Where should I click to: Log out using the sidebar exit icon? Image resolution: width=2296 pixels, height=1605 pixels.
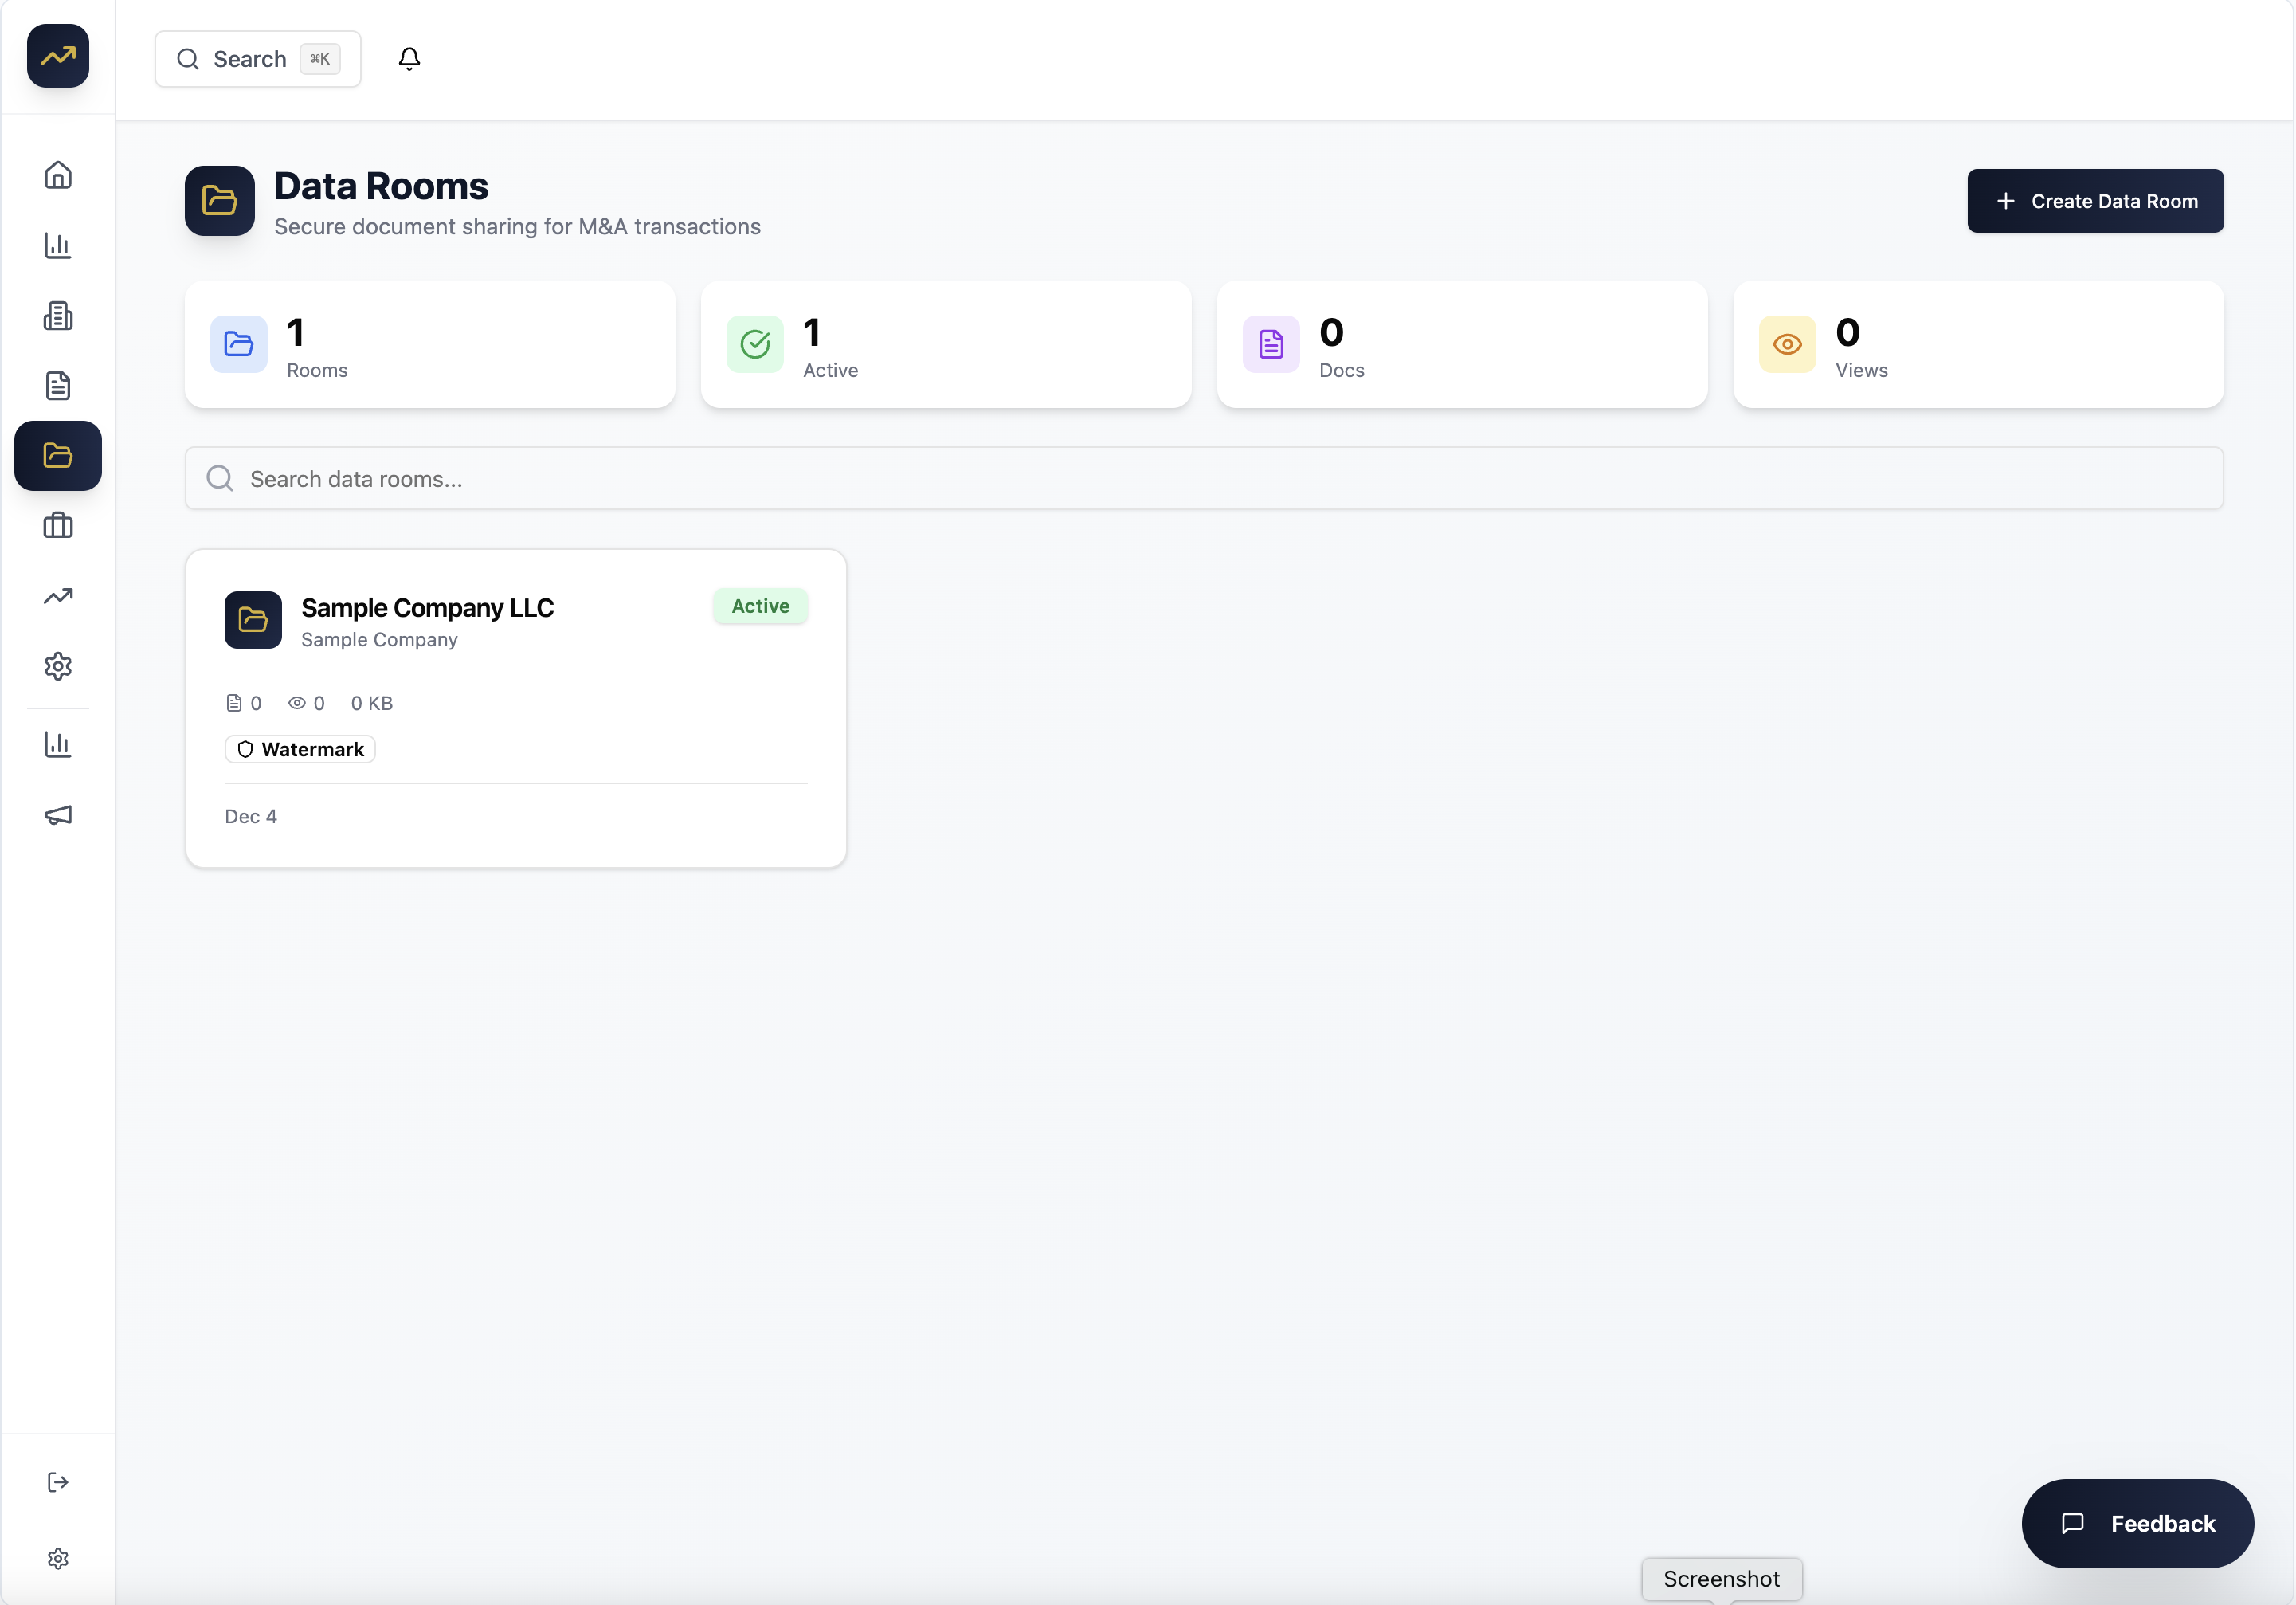pos(57,1482)
